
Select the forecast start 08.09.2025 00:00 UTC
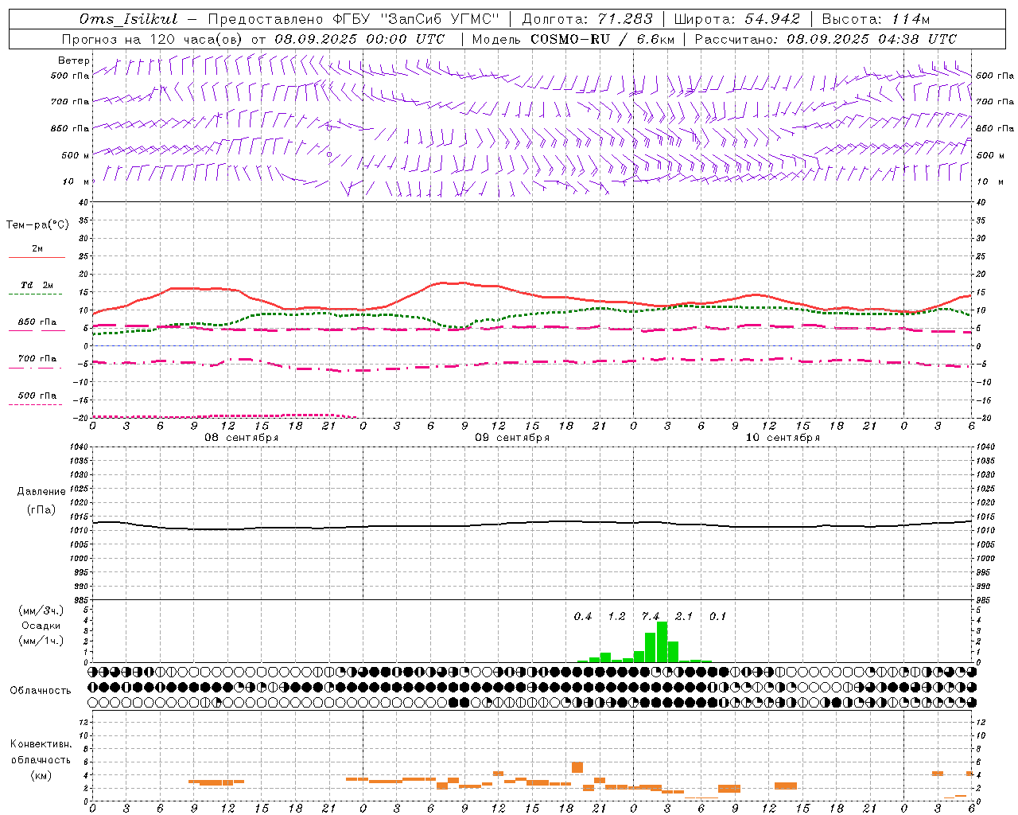click(359, 39)
